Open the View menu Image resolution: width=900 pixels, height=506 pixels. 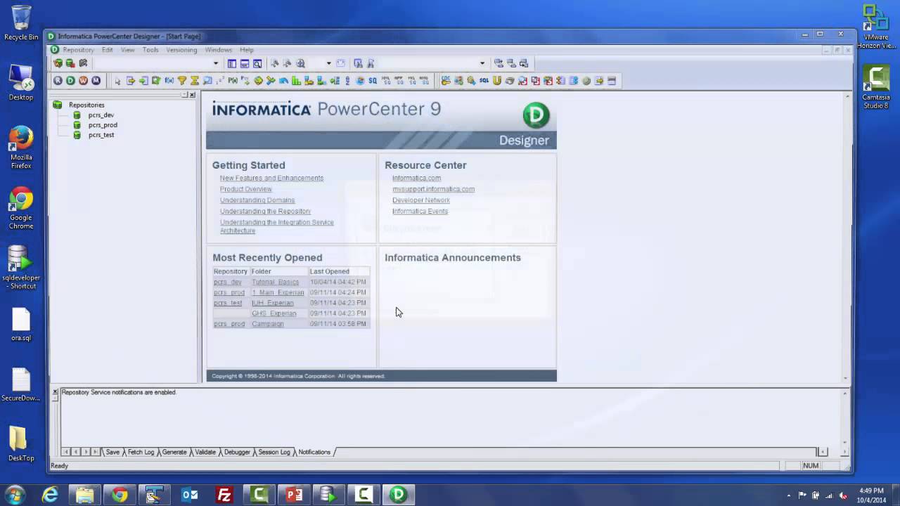[x=127, y=50]
